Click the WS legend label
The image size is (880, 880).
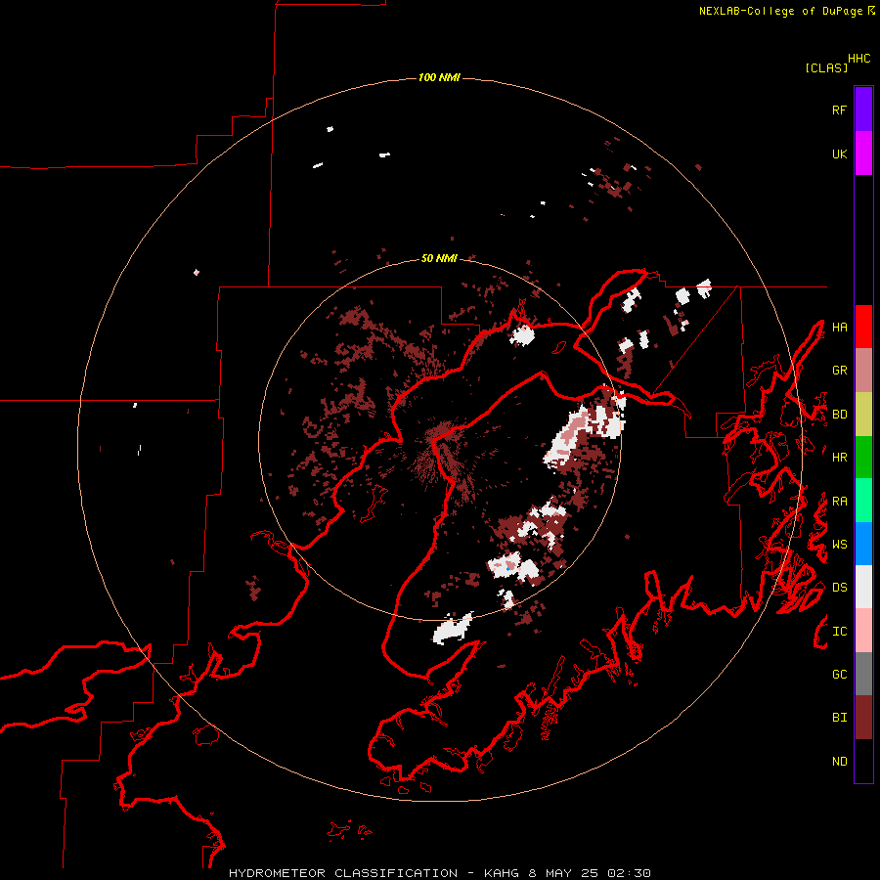pyautogui.click(x=839, y=545)
